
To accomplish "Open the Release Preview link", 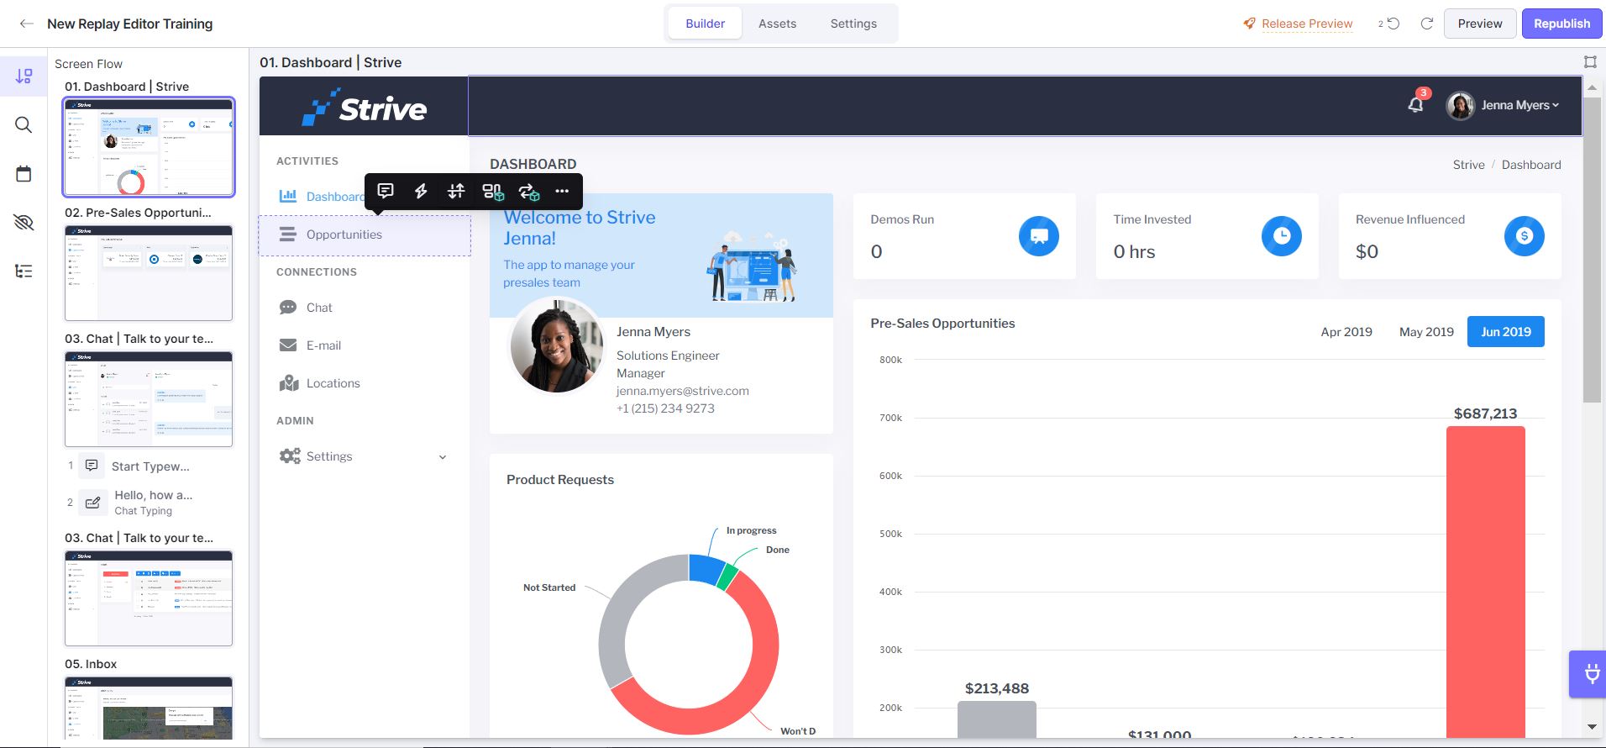I will pos(1307,24).
